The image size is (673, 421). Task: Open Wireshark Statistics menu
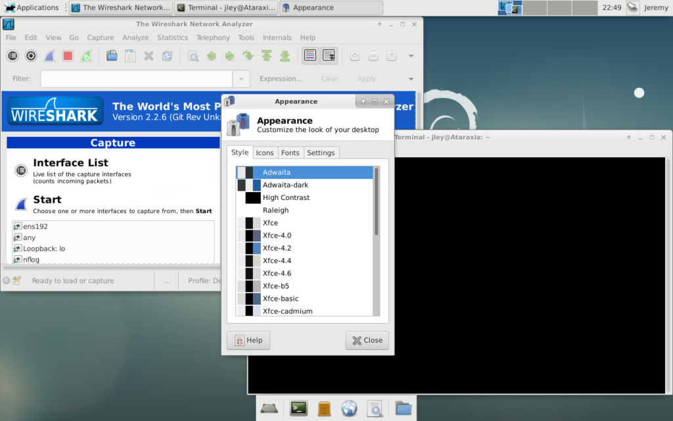click(x=173, y=37)
